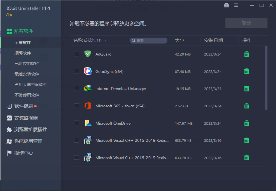Screen dimensions: 276x191
Task: Delete Internet Download Manager via trash icon
Action: point(247,88)
